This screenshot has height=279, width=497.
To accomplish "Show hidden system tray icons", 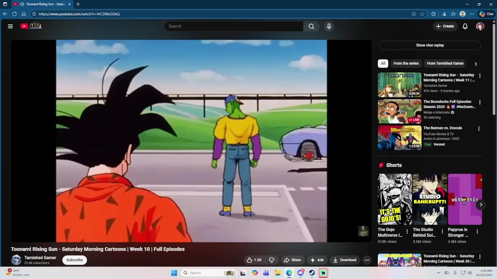I will (438, 273).
